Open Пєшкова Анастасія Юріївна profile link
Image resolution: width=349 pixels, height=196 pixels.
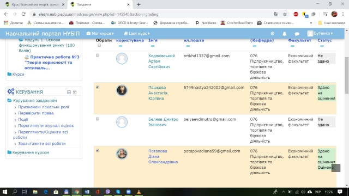click(x=158, y=93)
